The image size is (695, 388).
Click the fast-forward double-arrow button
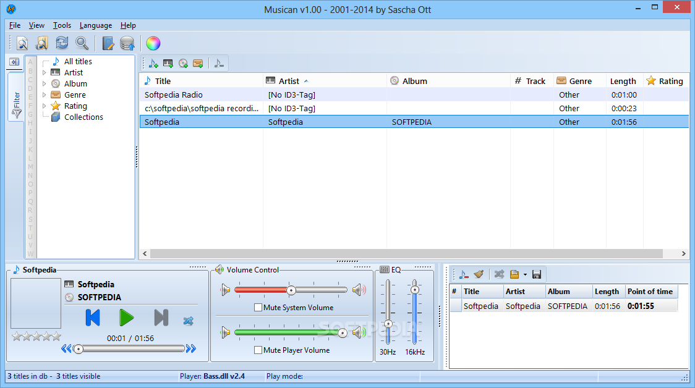click(x=191, y=348)
